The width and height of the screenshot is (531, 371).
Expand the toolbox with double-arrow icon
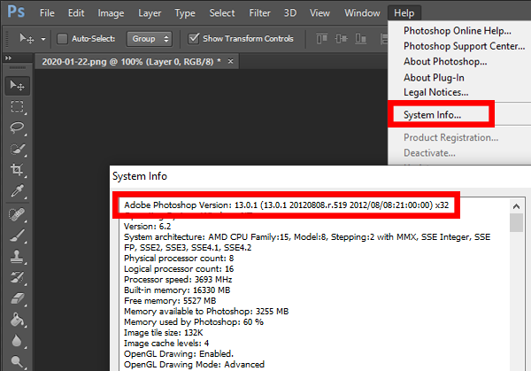tap(8, 58)
